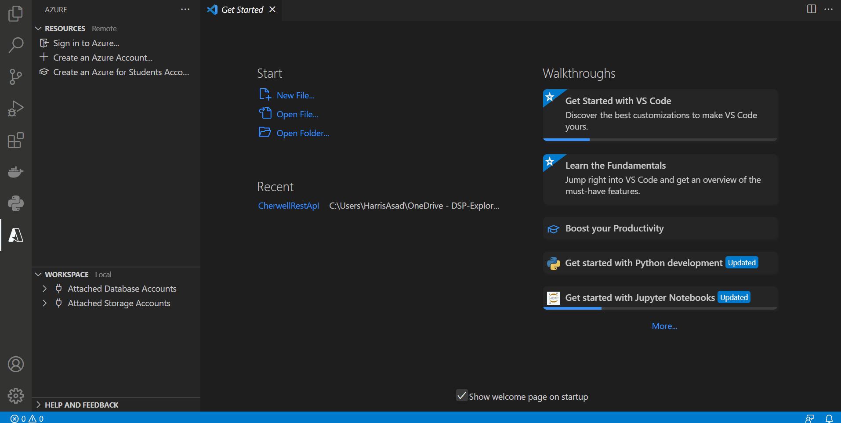Click the Jupyter logo in walkthroughs
This screenshot has width=841, height=423.
click(x=554, y=298)
